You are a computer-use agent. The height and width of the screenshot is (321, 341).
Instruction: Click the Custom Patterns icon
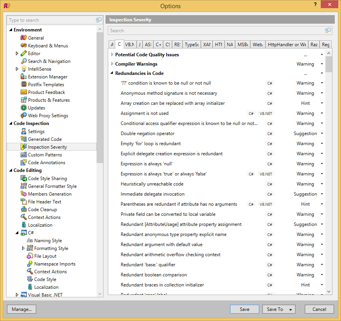(x=23, y=155)
